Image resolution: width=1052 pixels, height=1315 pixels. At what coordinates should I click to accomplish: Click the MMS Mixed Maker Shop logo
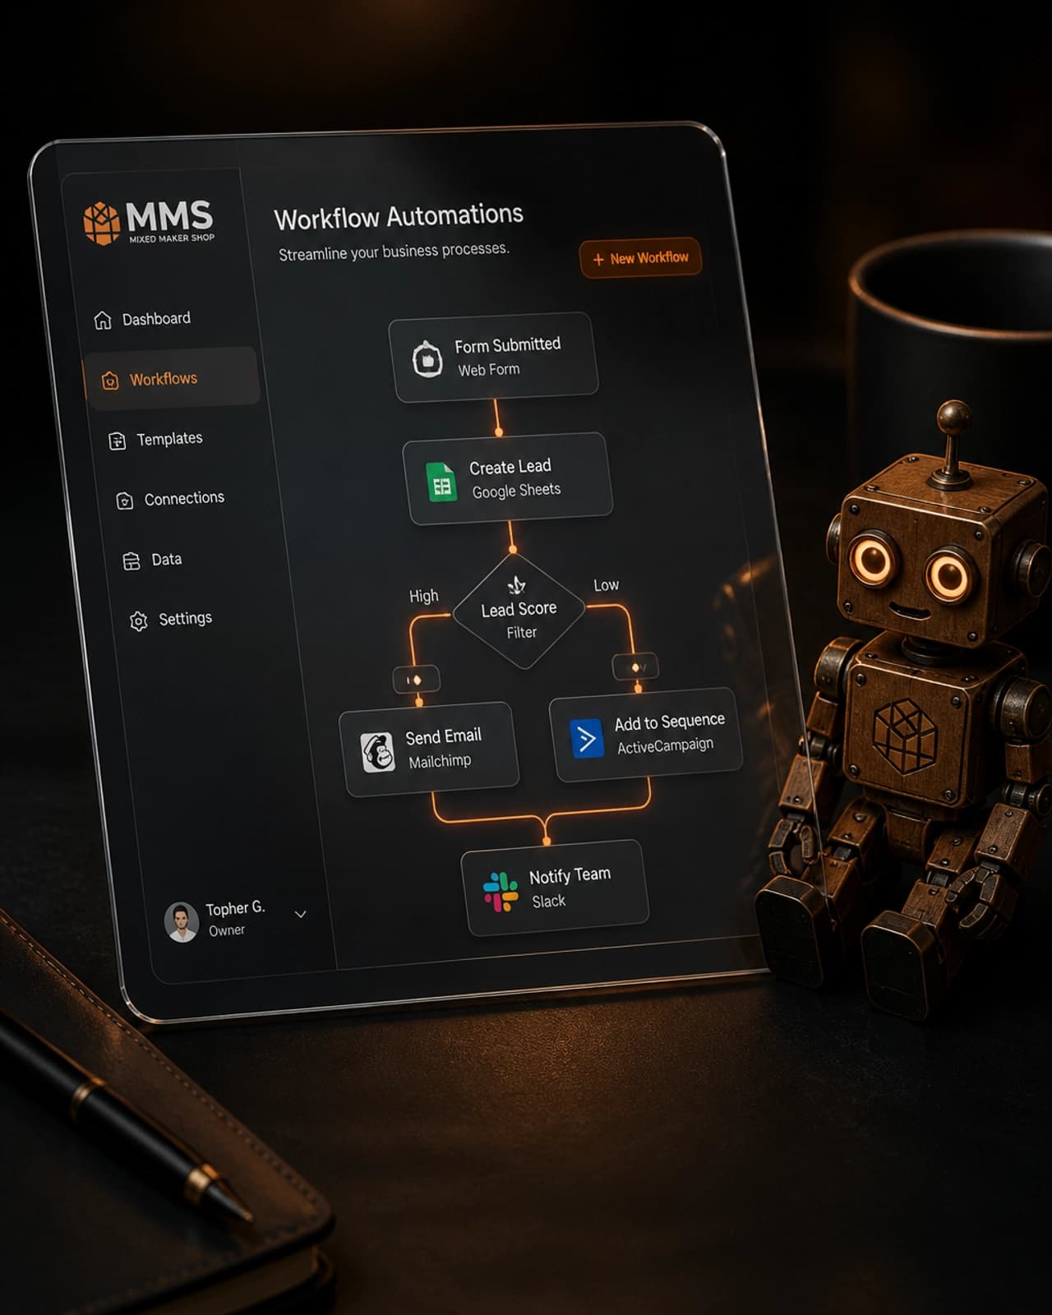[x=149, y=222]
